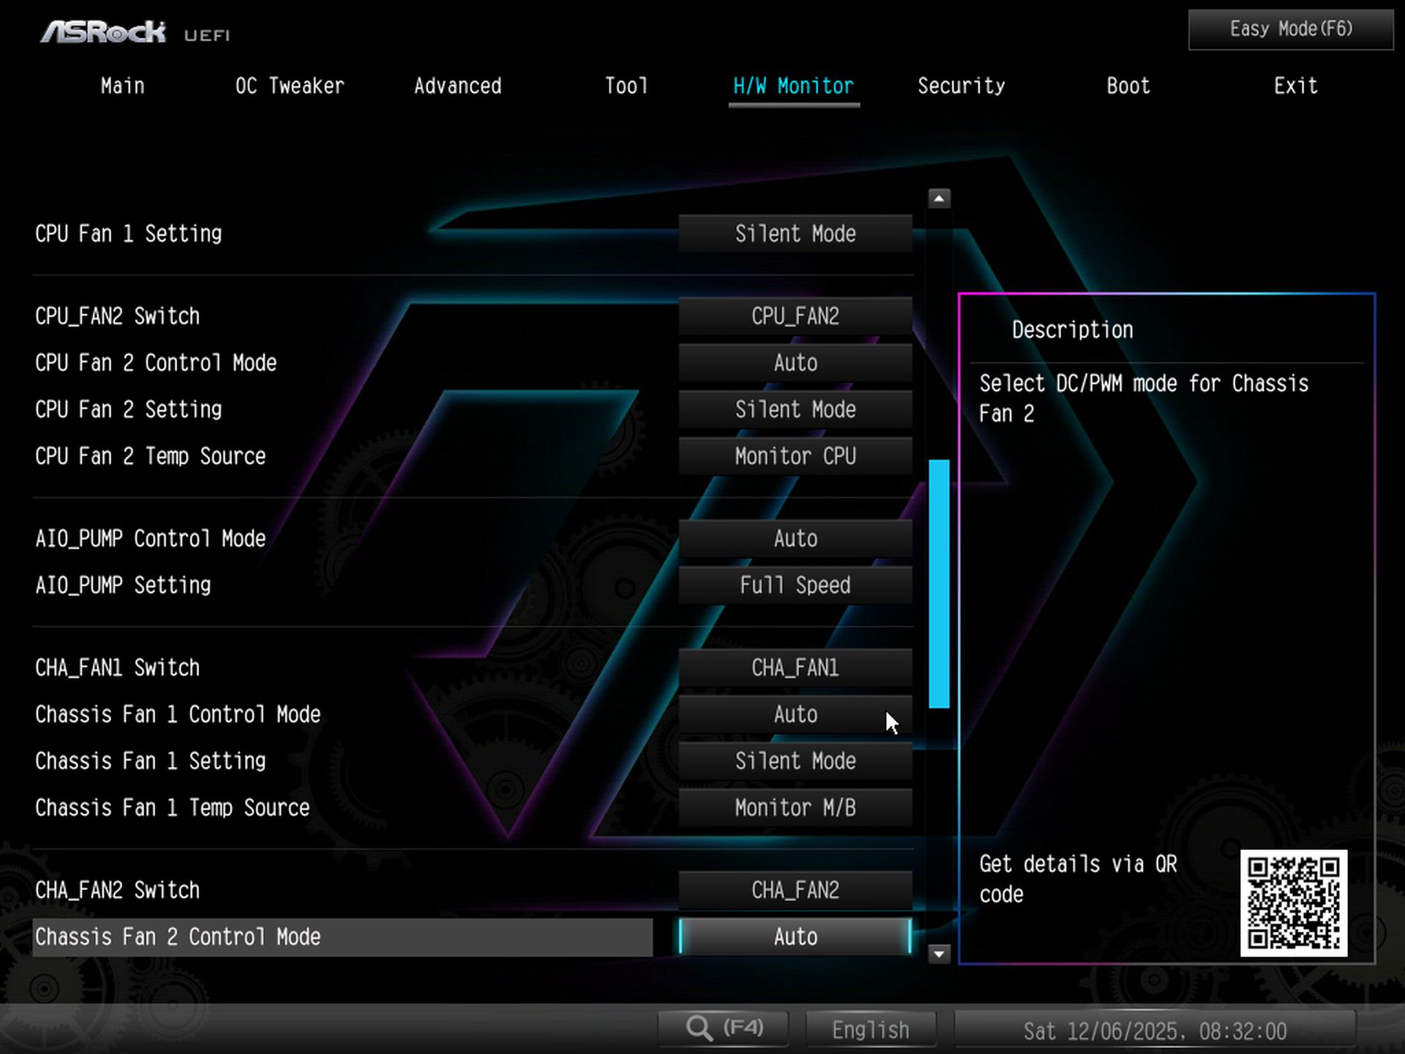The image size is (1405, 1054).
Task: Select the Chassis Fan 2 Control Mode row
Action: coord(342,937)
